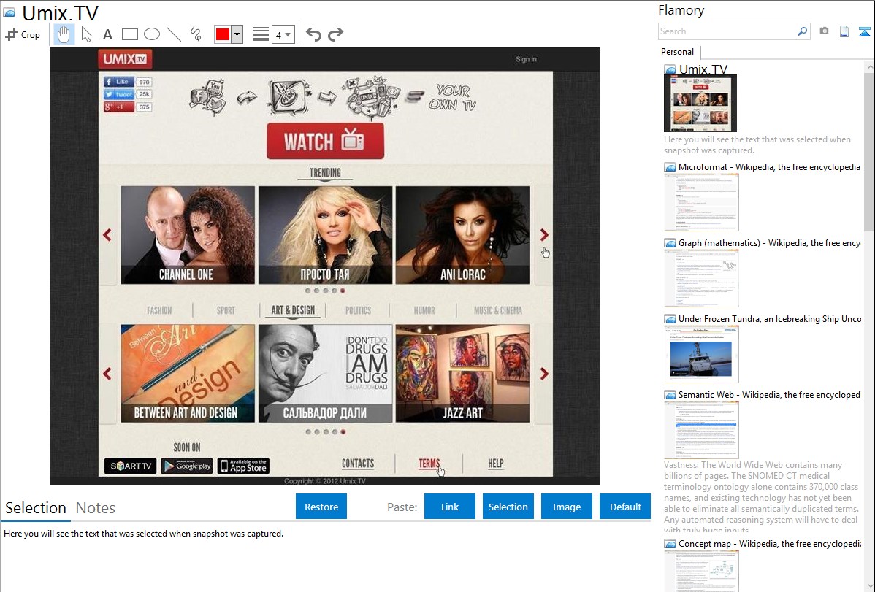This screenshot has height=592, width=875.
Task: Open the Terms footer link
Action: tap(429, 464)
